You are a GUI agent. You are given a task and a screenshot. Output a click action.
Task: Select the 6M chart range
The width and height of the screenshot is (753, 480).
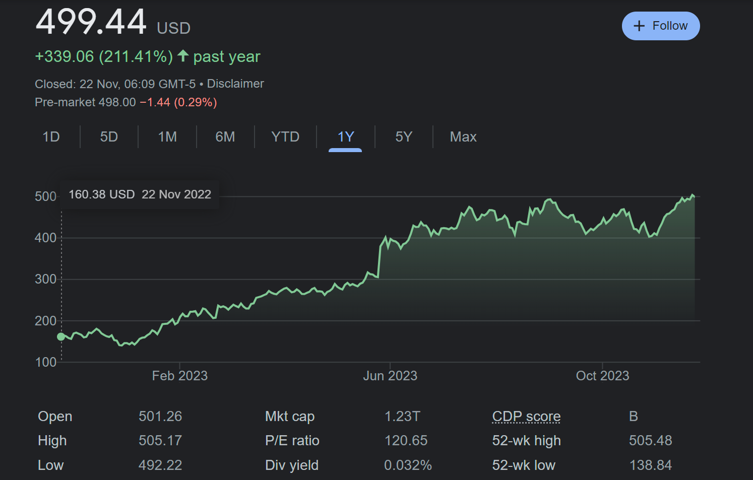[225, 137]
